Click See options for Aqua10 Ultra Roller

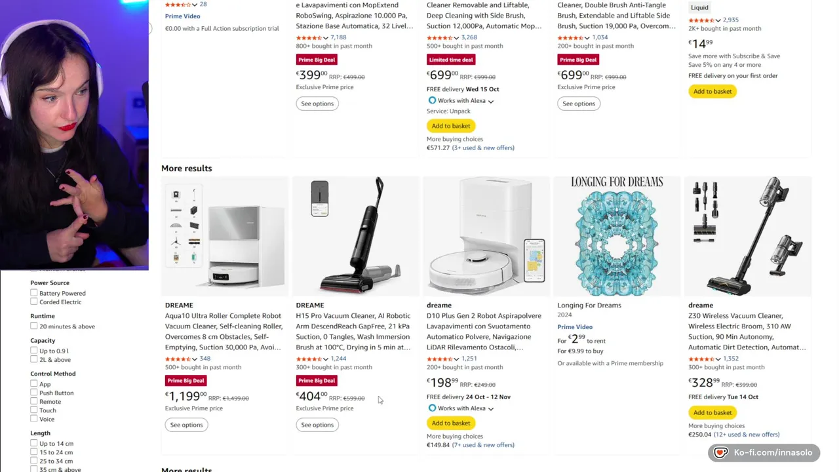pyautogui.click(x=186, y=425)
